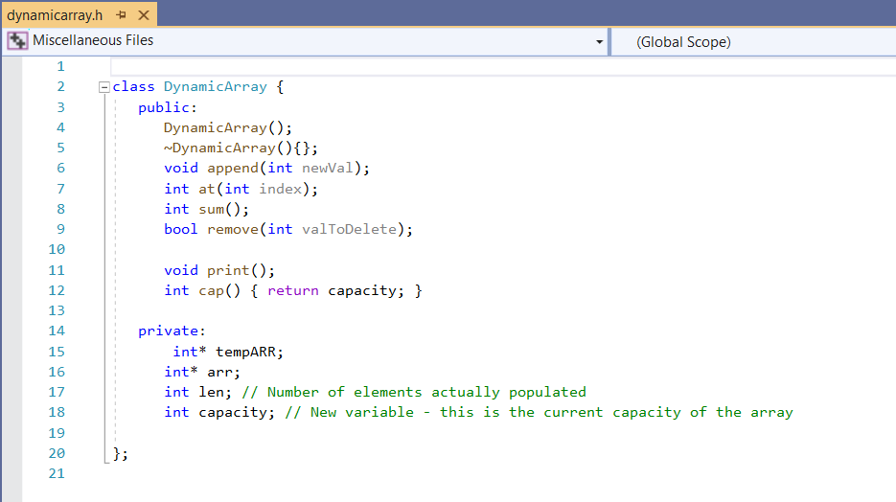Click 'index' parameter on line 7
This screenshot has height=502, width=896.
[x=280, y=189]
